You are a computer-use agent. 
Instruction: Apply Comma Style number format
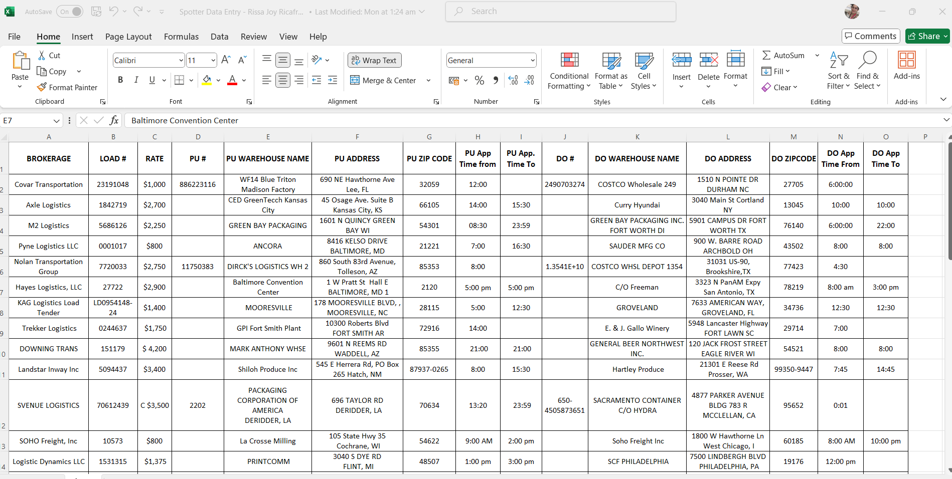(x=496, y=80)
